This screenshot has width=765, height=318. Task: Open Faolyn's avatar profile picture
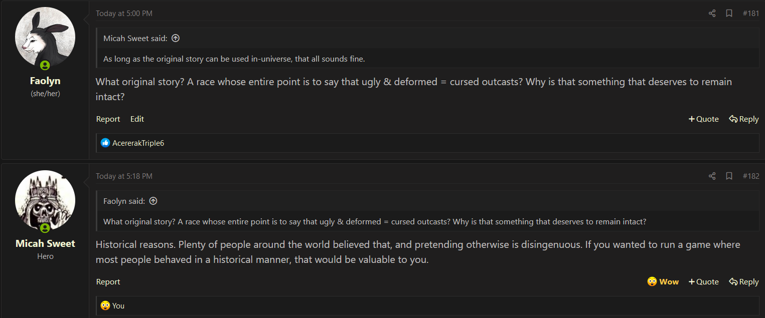pyautogui.click(x=45, y=38)
